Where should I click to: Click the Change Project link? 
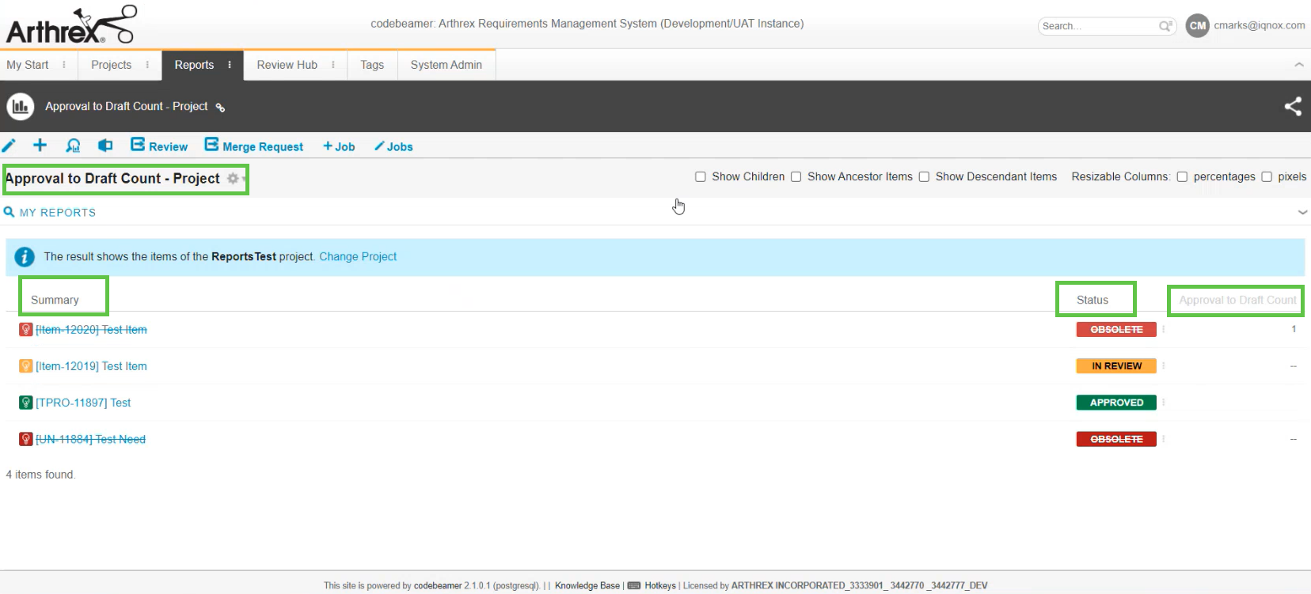point(358,257)
